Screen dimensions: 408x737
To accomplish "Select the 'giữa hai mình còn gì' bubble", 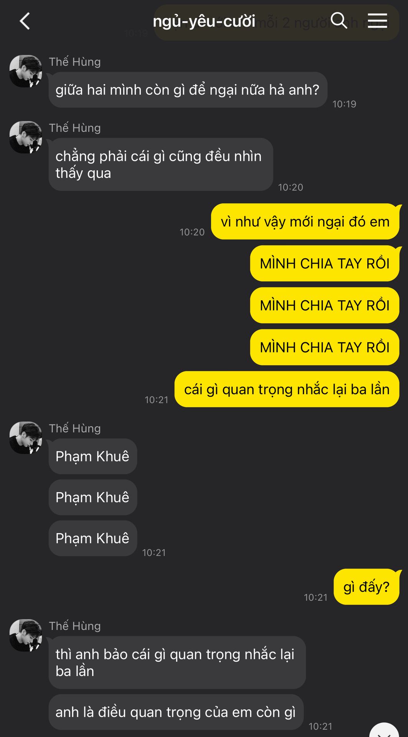I will tap(188, 90).
